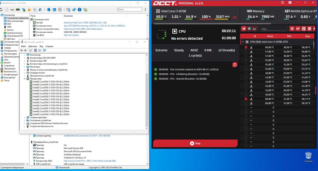Image resolution: width=318 pixels, height=171 pixels.
Task: Check the sensor row with 41,42 °C average
Action: tap(246, 73)
